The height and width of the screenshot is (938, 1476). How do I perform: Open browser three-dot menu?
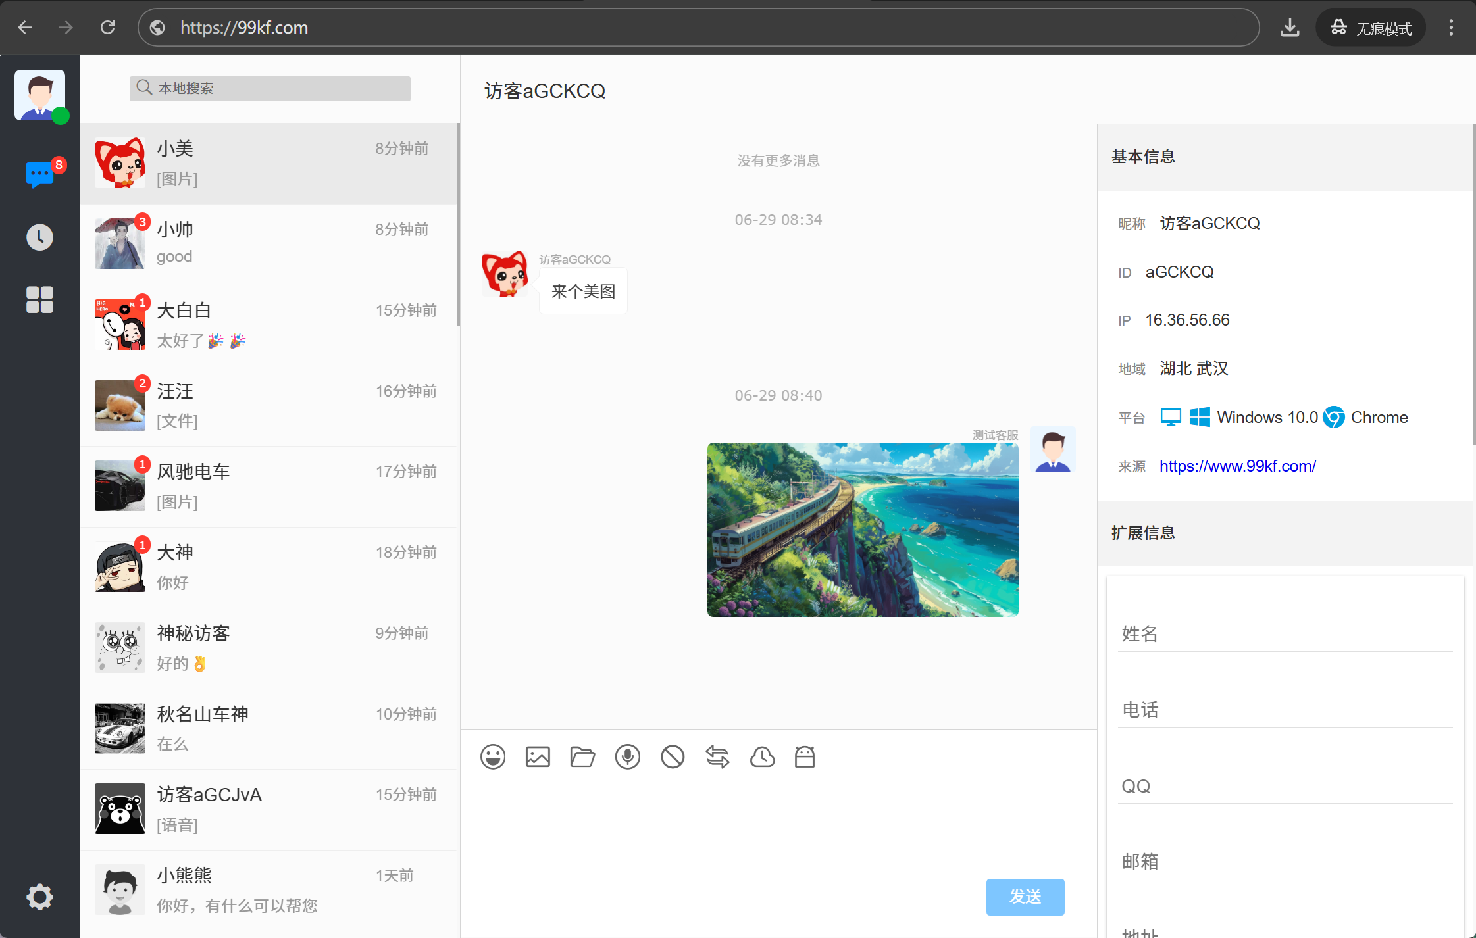tap(1451, 28)
